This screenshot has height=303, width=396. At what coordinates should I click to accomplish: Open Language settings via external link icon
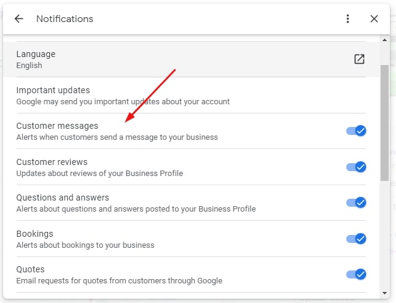click(359, 59)
